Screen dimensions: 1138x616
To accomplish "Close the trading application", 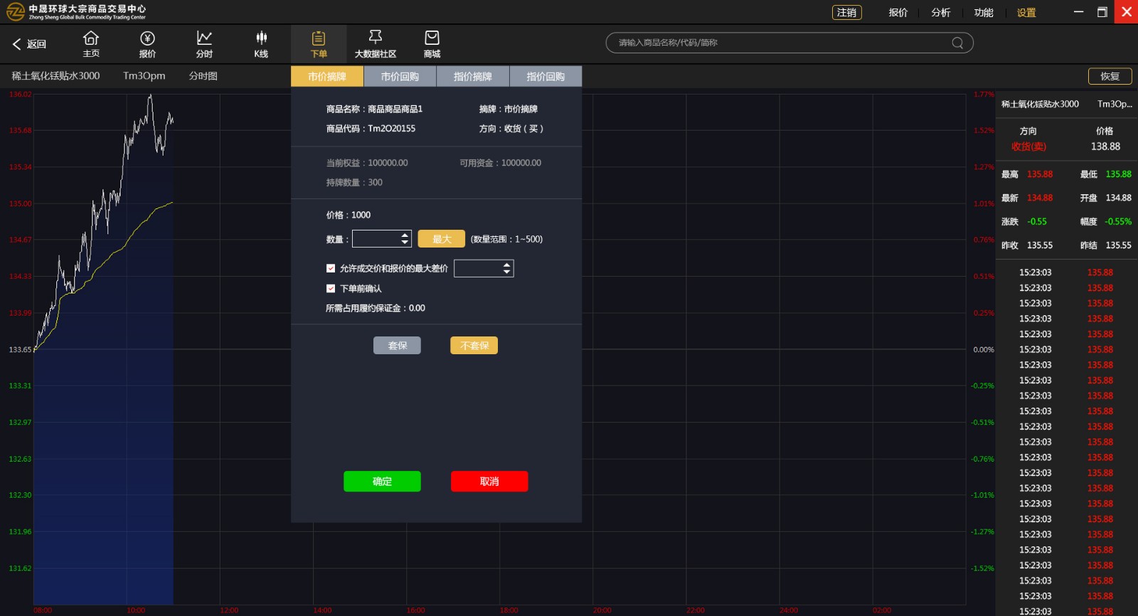I will click(1126, 12).
